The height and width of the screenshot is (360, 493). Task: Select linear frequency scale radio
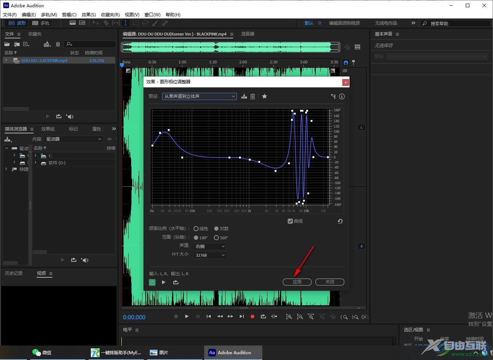(x=196, y=229)
